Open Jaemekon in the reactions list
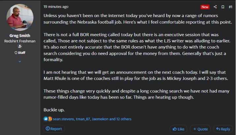This screenshot has height=135, width=236. click(x=100, y=119)
